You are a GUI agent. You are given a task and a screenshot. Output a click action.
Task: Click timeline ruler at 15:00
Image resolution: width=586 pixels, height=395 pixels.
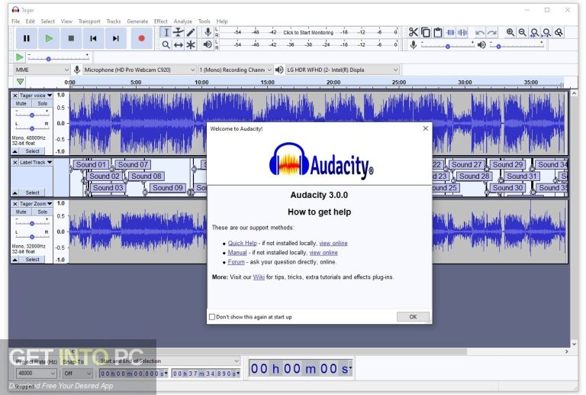point(267,82)
